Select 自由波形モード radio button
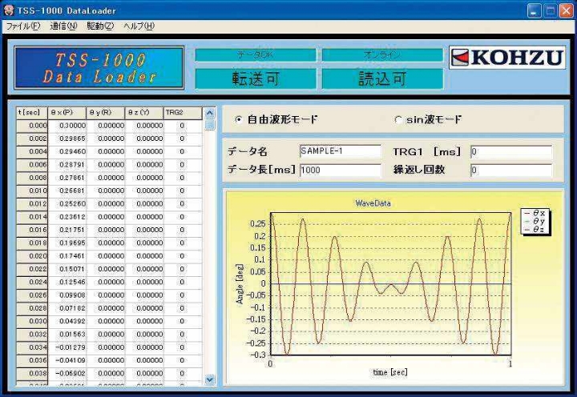This screenshot has height=397, width=577. (x=239, y=119)
